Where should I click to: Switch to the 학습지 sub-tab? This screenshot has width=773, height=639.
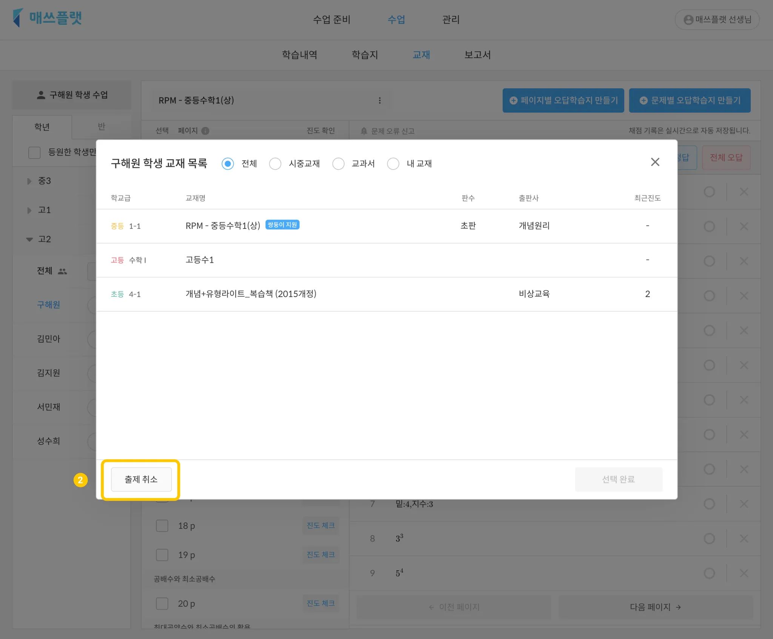tap(365, 55)
